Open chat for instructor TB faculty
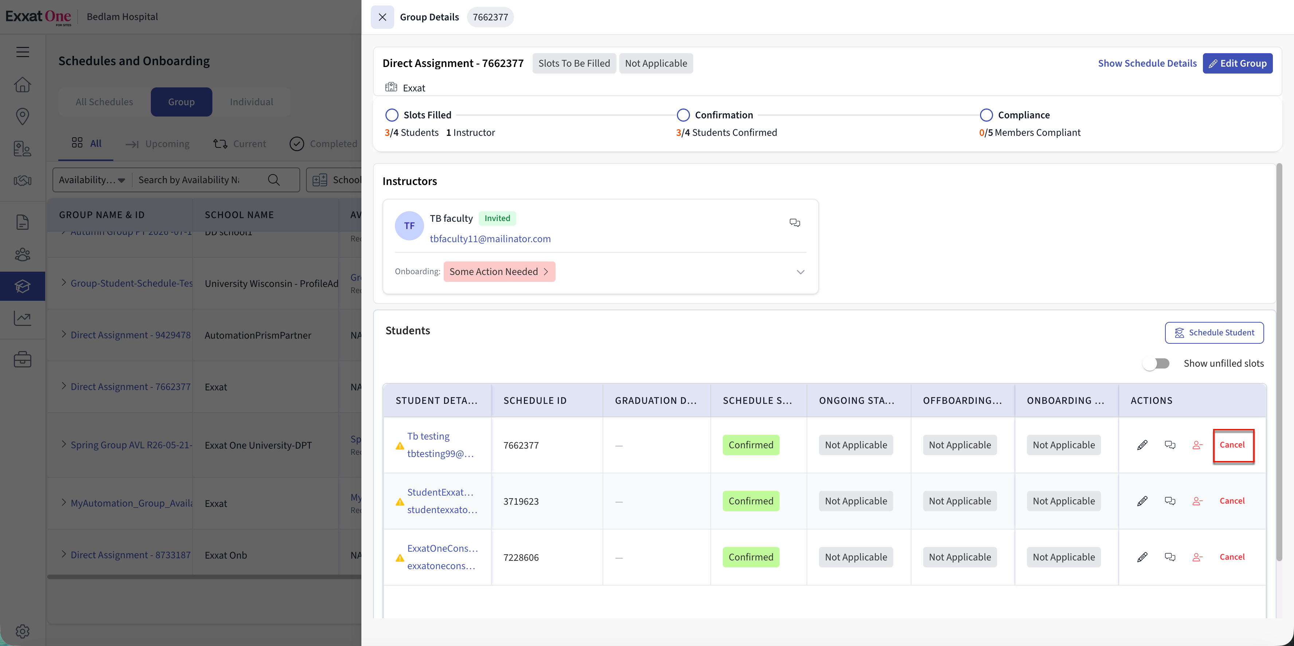Viewport: 1294px width, 646px height. pyautogui.click(x=795, y=222)
